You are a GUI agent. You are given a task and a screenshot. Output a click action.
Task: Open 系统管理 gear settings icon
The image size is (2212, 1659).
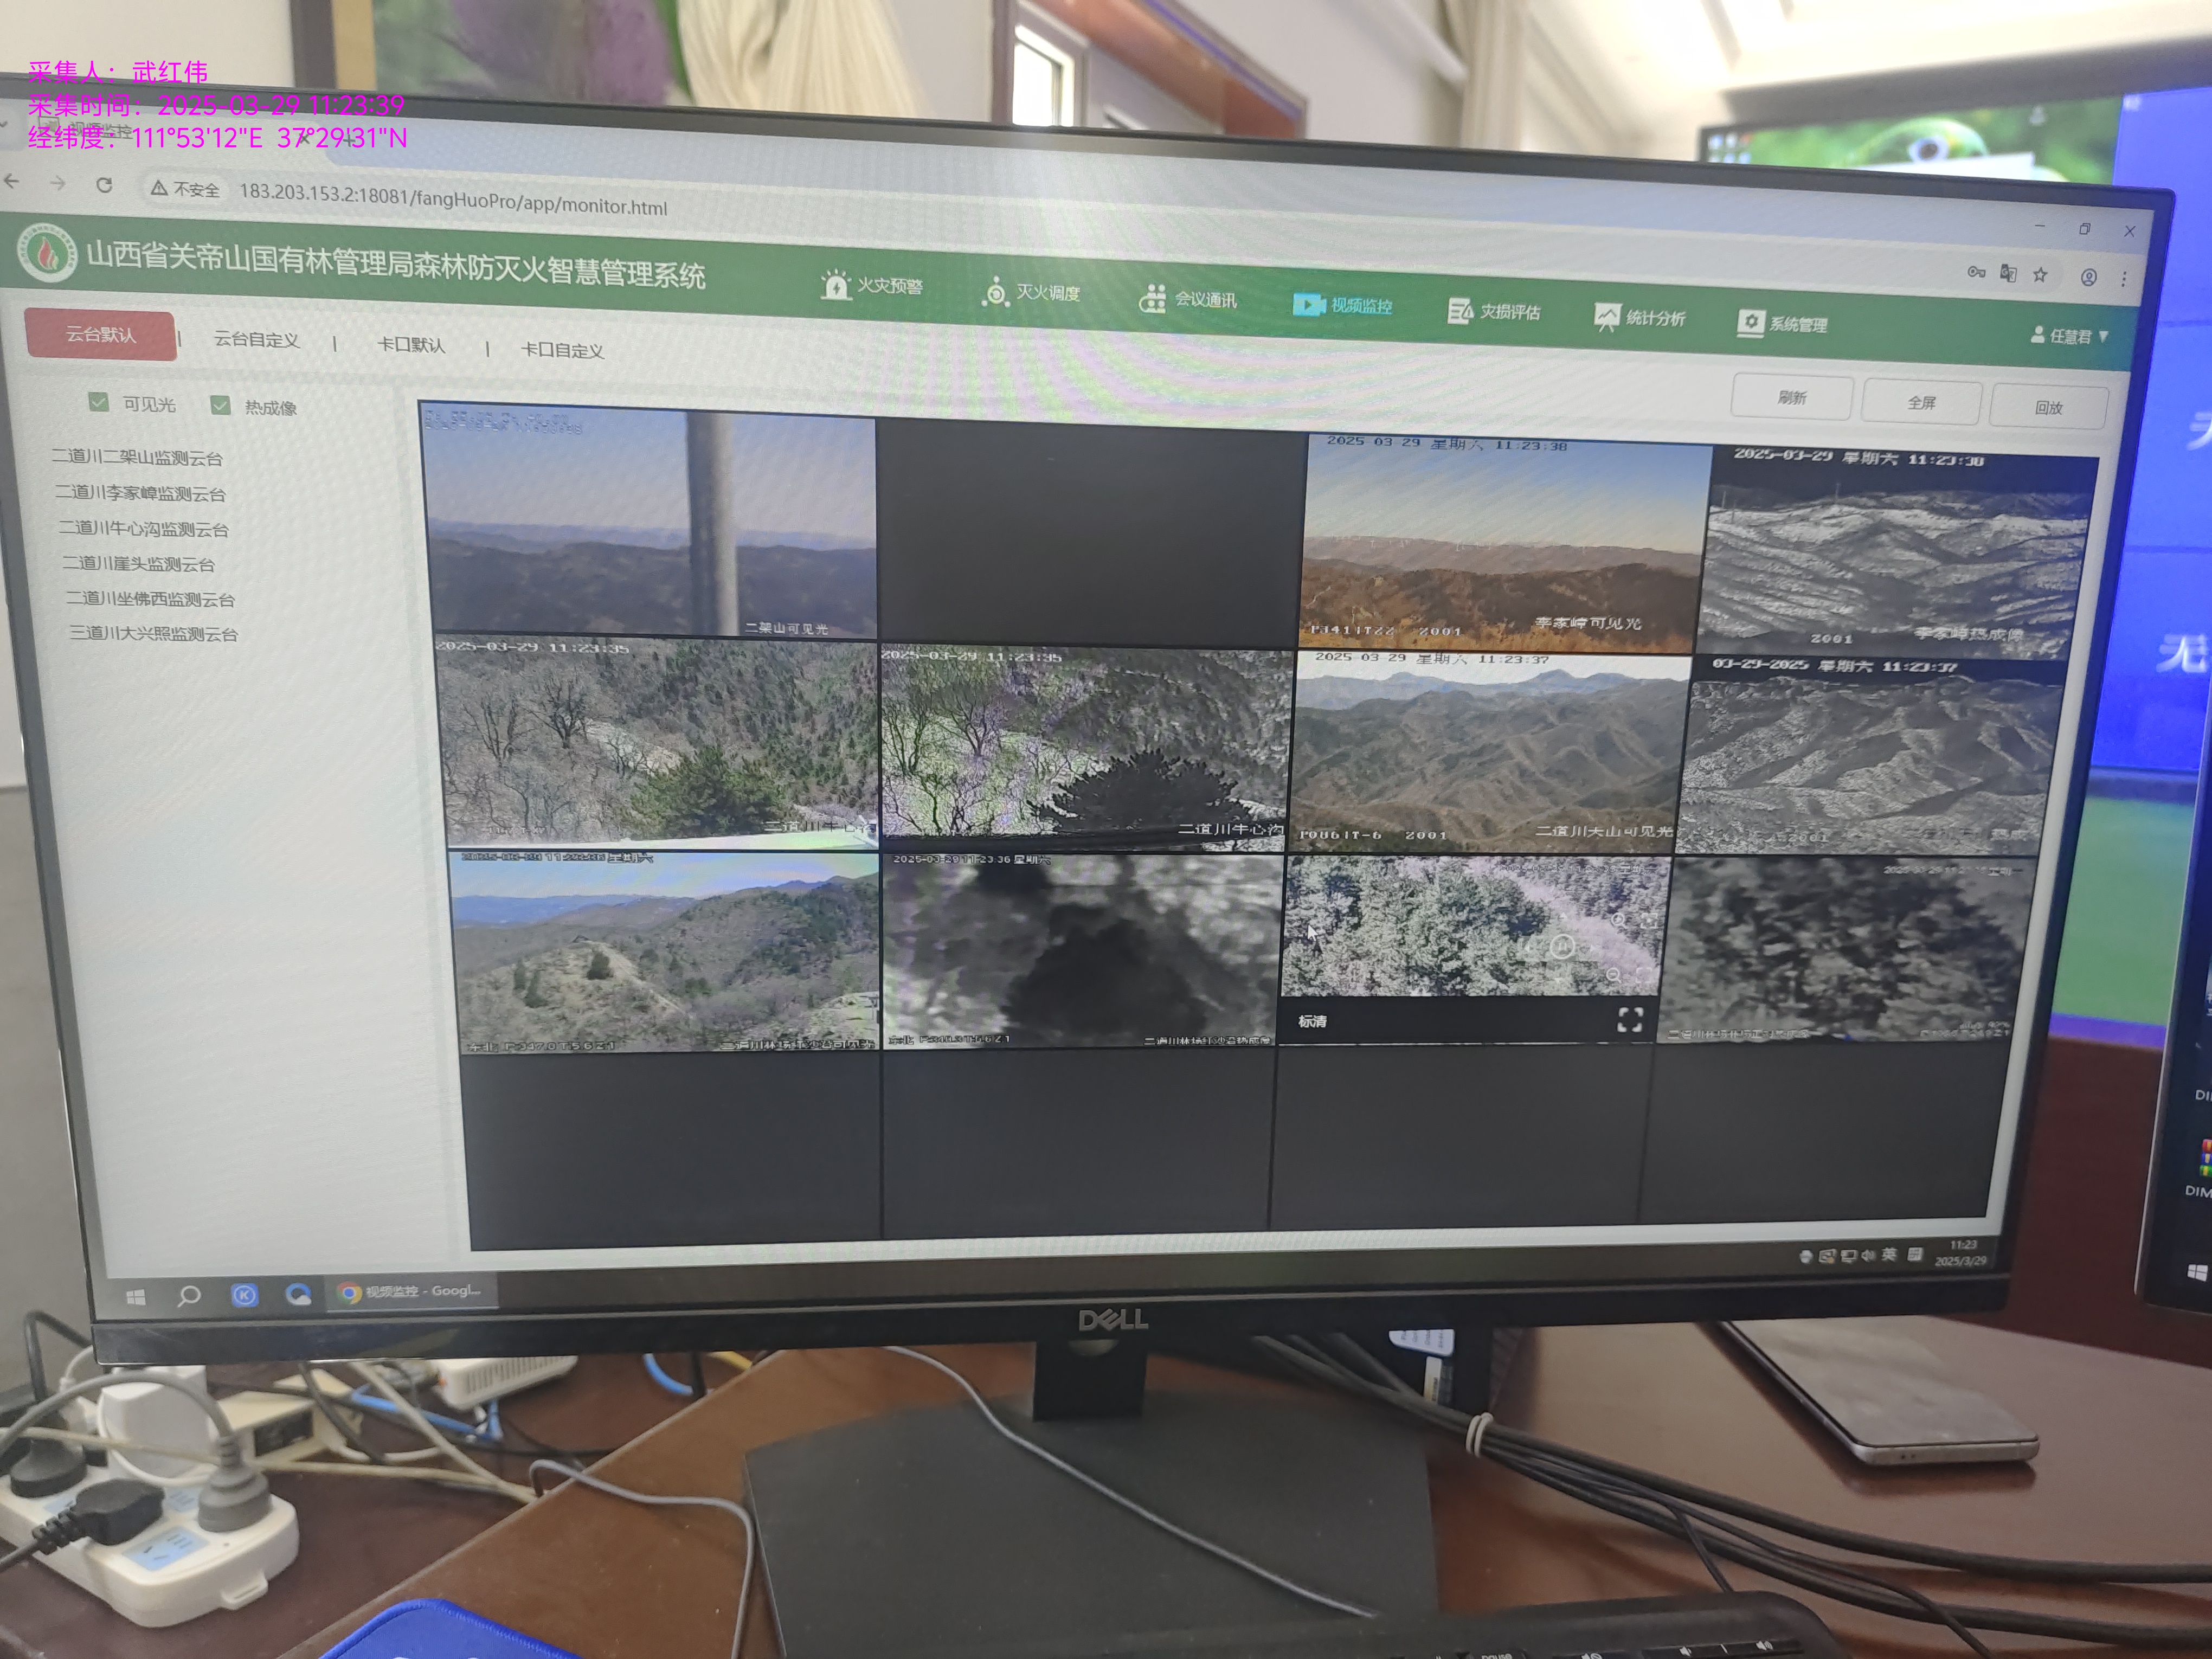click(1750, 322)
